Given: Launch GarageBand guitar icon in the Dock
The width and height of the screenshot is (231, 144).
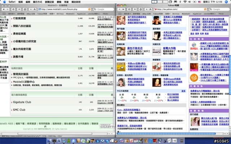Looking at the screenshot, I should (x=117, y=141).
